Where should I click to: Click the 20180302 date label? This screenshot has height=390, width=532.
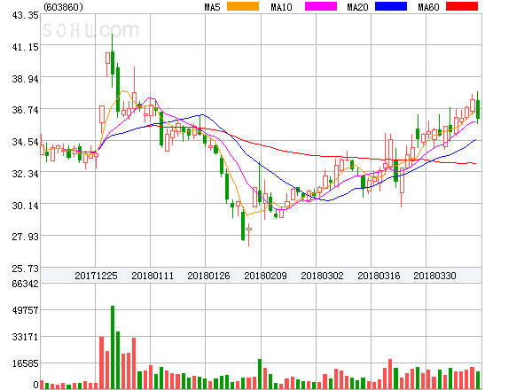coord(322,276)
